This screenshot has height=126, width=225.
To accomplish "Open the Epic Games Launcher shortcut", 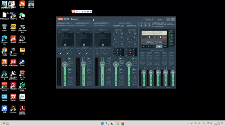I will click(13, 52).
